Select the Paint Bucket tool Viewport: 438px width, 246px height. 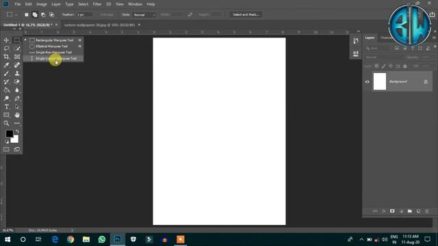6,90
